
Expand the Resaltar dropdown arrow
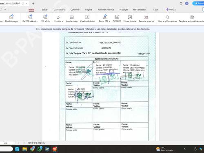pyautogui.click(x=62, y=21)
